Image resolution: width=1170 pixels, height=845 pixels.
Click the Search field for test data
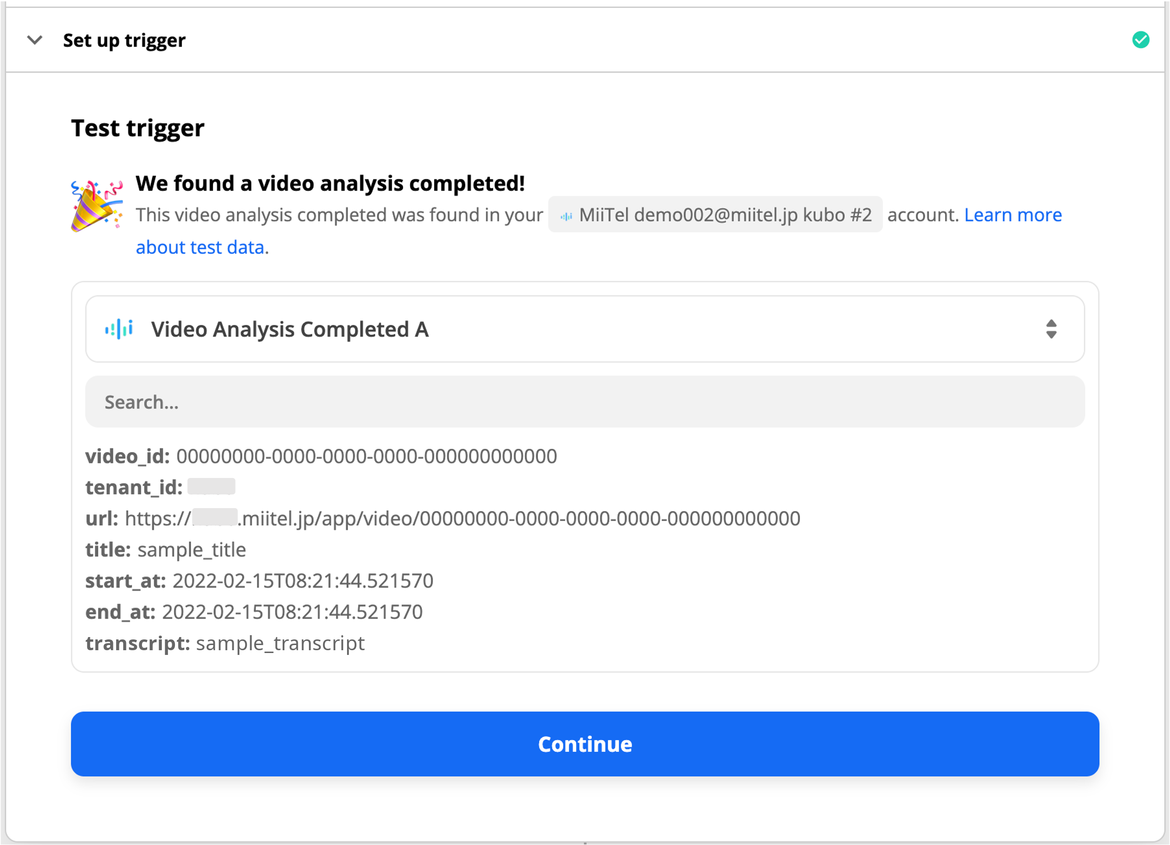click(x=585, y=402)
